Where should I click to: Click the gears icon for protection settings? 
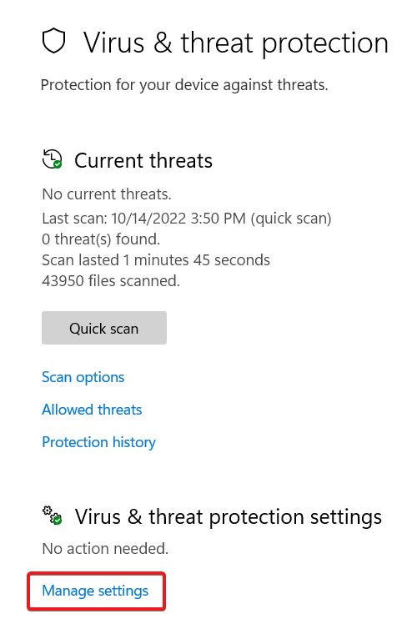[x=52, y=515]
